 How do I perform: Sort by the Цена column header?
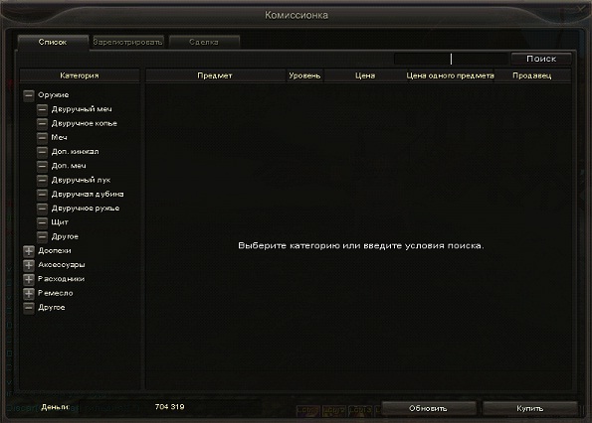pyautogui.click(x=365, y=75)
